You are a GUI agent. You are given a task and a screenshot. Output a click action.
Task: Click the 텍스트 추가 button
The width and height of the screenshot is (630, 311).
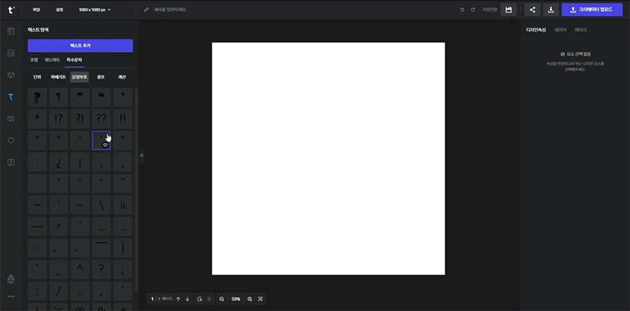click(x=80, y=45)
